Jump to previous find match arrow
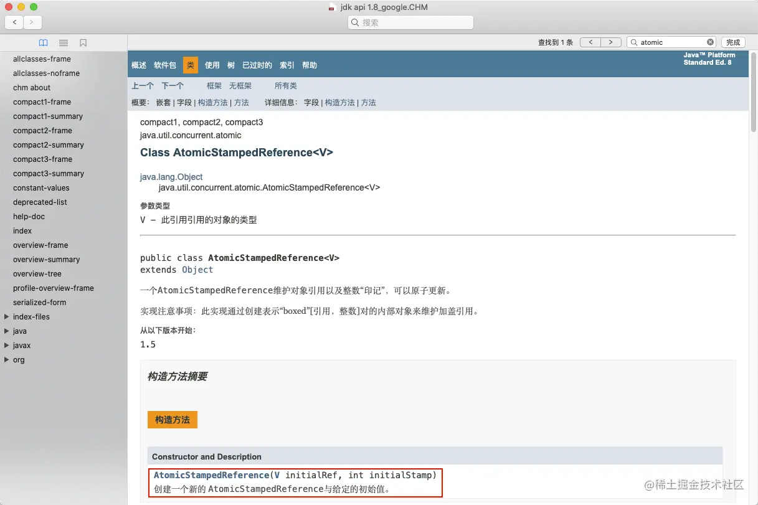The width and height of the screenshot is (758, 505). coord(590,42)
